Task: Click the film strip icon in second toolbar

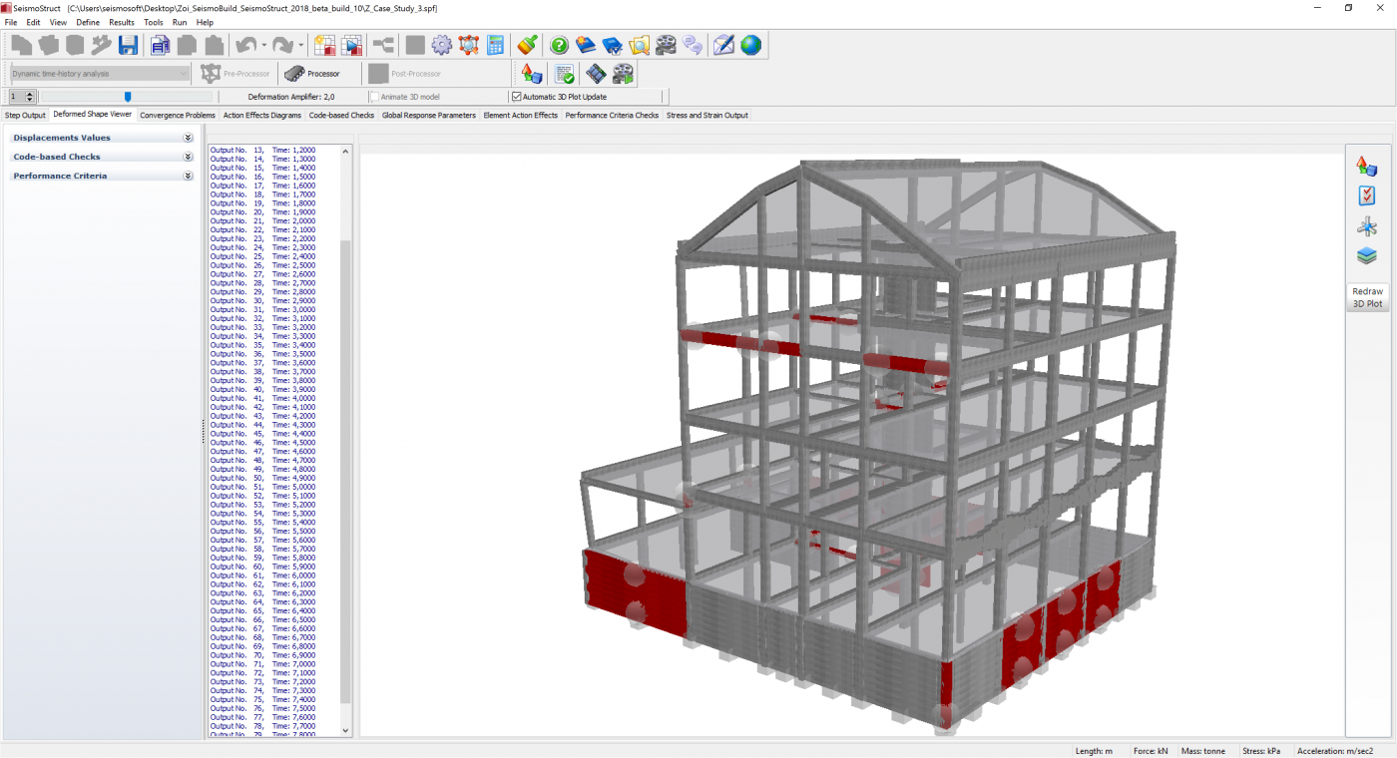Action: click(596, 74)
